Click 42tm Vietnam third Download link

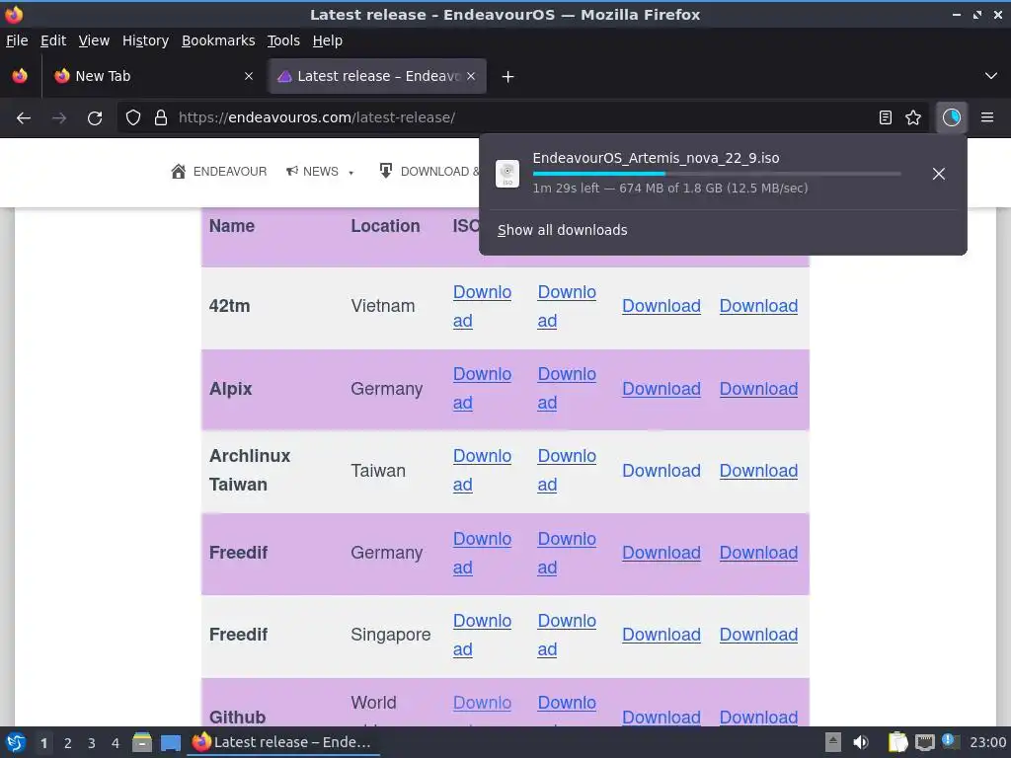tap(661, 306)
